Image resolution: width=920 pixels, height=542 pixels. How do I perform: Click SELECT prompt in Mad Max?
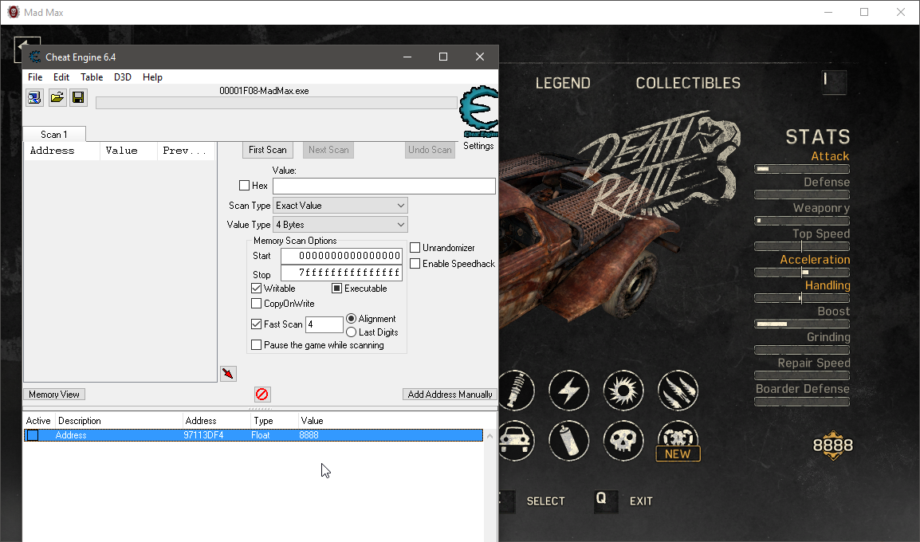tap(545, 501)
